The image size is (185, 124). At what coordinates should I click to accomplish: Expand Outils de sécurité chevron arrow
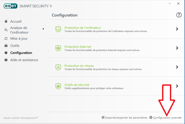177,86
